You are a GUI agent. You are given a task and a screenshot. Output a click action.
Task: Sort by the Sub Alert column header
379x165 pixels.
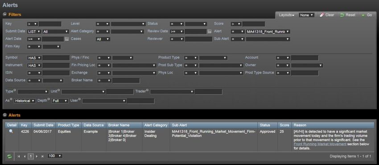click(x=214, y=125)
